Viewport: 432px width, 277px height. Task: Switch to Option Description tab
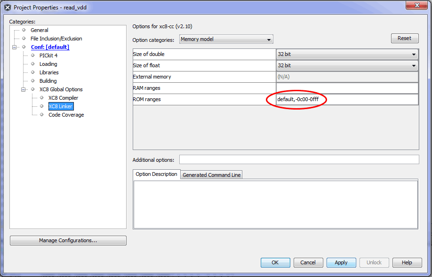(156, 174)
